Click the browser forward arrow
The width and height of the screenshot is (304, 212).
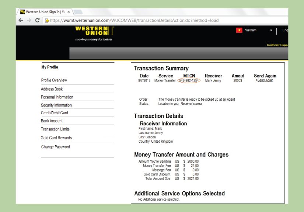point(29,20)
